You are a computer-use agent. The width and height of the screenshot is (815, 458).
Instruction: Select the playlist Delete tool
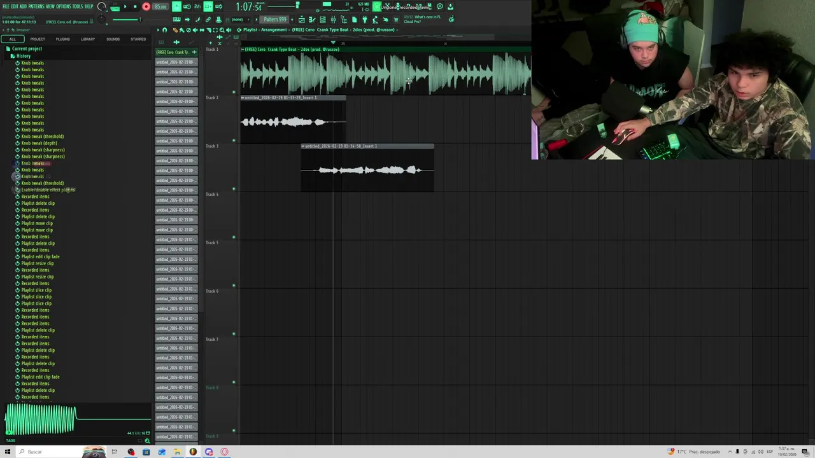(x=188, y=30)
